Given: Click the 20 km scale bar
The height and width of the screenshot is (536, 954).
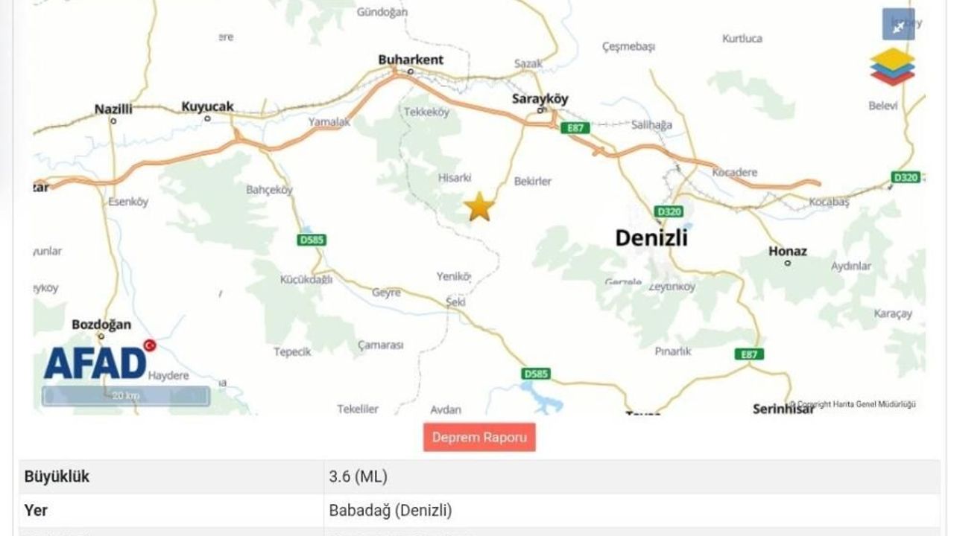Looking at the screenshot, I should tap(126, 396).
